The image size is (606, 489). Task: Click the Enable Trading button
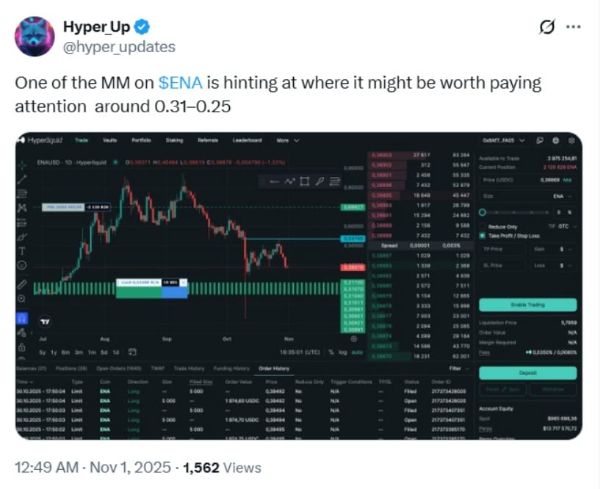pos(527,304)
